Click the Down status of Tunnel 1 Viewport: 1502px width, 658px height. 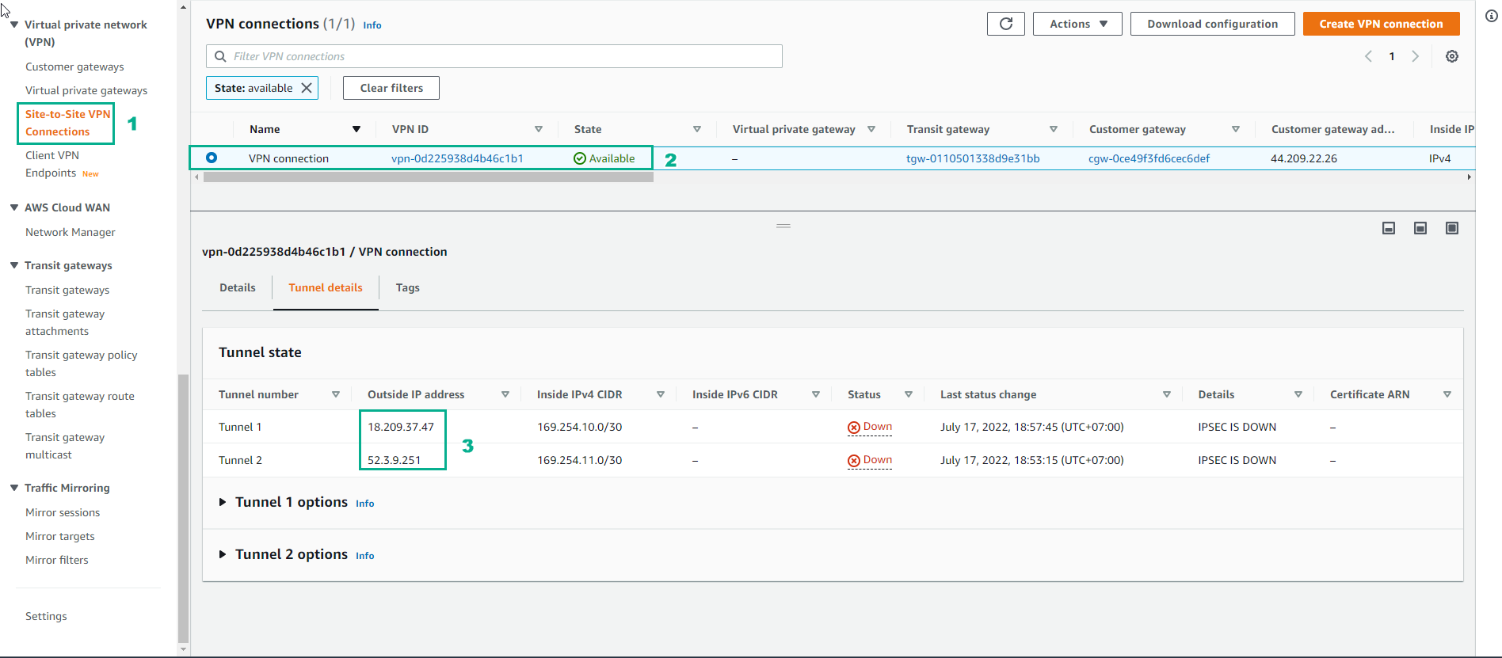[870, 427]
